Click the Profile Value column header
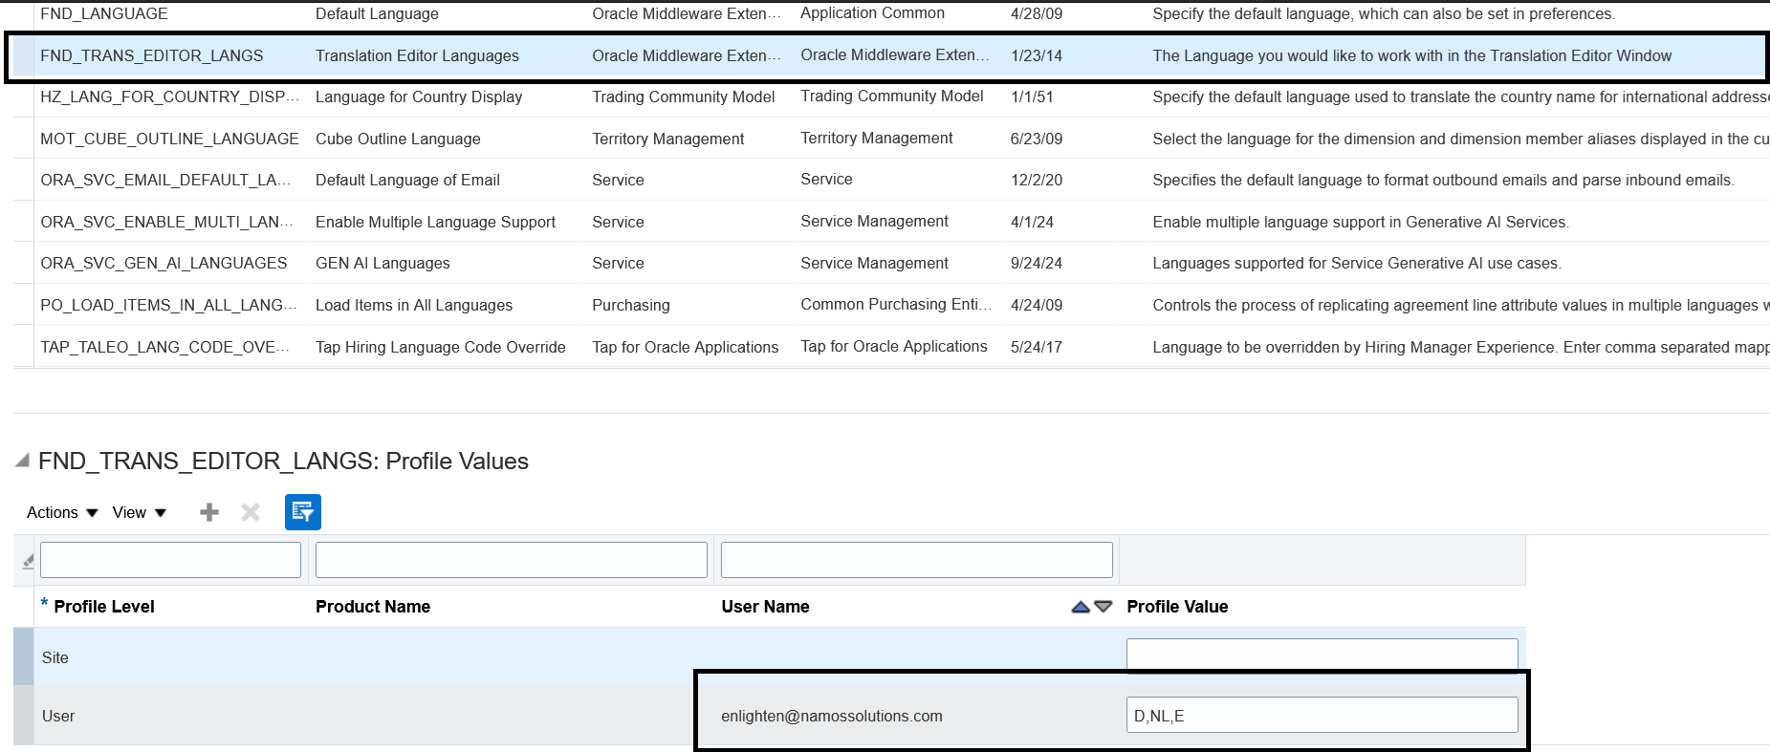 pos(1177,607)
